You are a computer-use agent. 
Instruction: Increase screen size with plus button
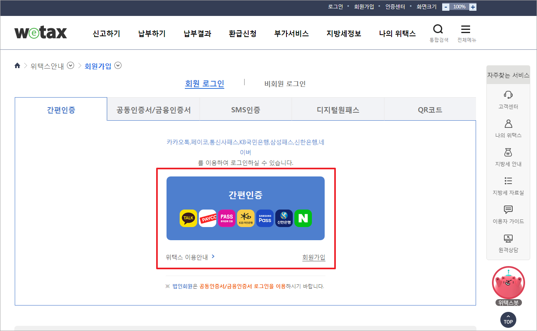[x=472, y=7]
